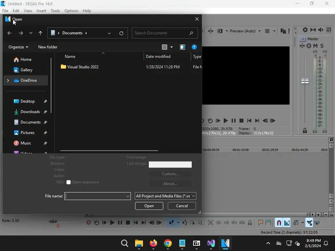Mute the Master bus with M
The width and height of the screenshot is (335, 251).
coord(315,45)
